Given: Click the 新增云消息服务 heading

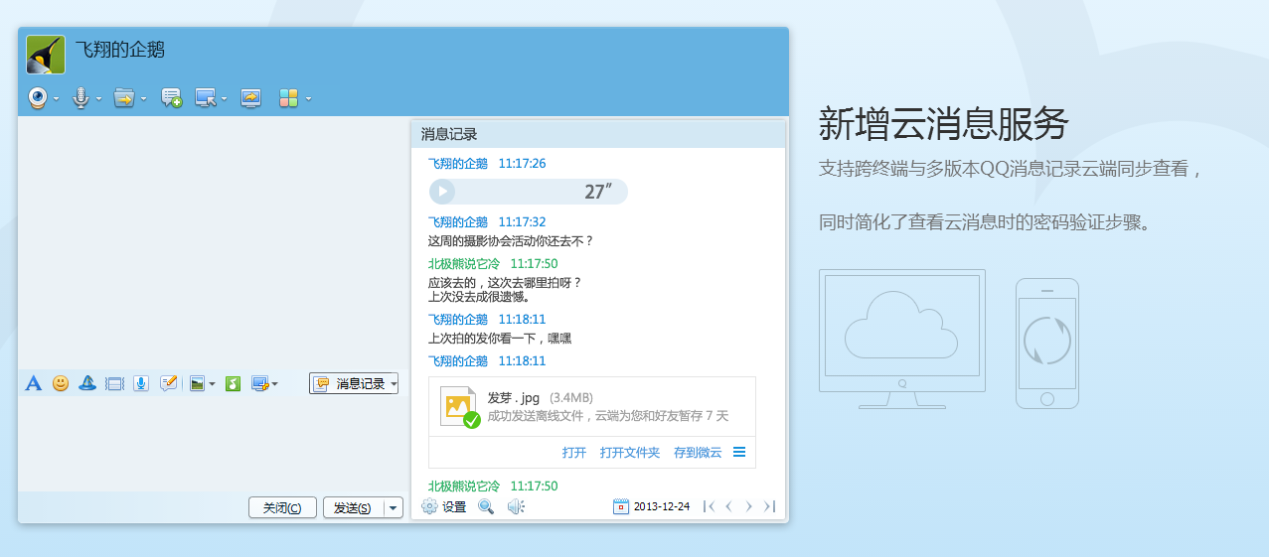Looking at the screenshot, I should tap(943, 124).
